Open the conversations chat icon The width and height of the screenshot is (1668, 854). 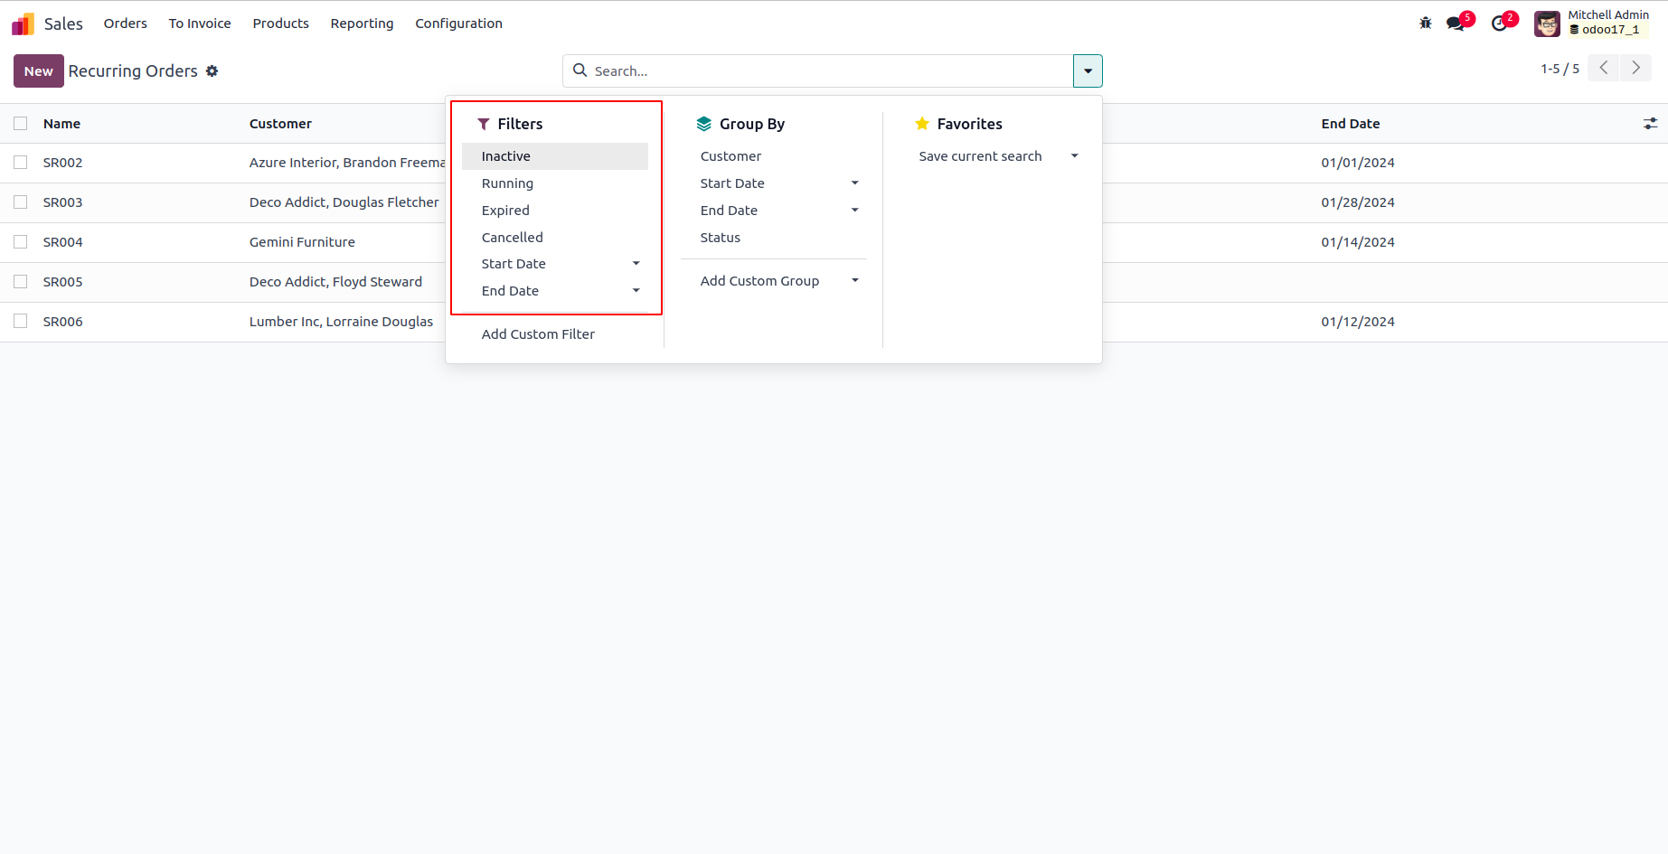(x=1456, y=23)
